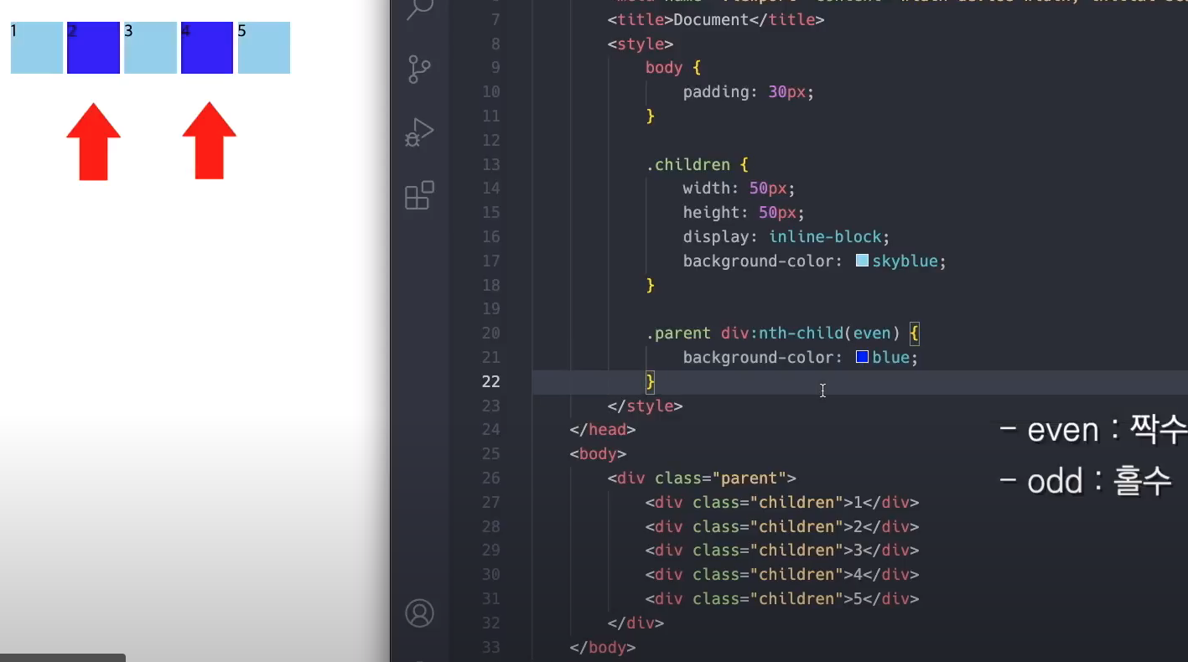Click the word 'even' inside nth-child

coord(872,334)
